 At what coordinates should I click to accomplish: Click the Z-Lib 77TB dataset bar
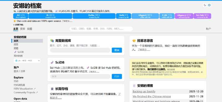pos(167,16)
